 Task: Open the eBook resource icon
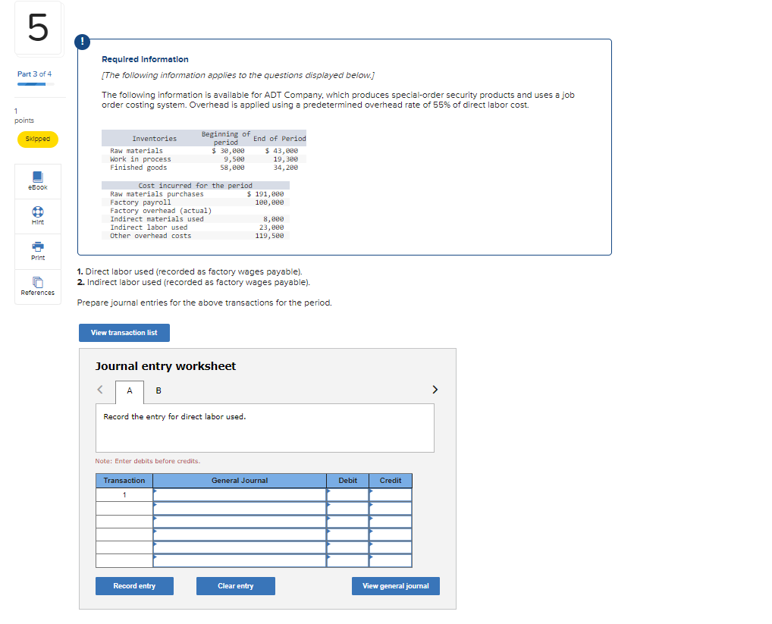tap(37, 177)
